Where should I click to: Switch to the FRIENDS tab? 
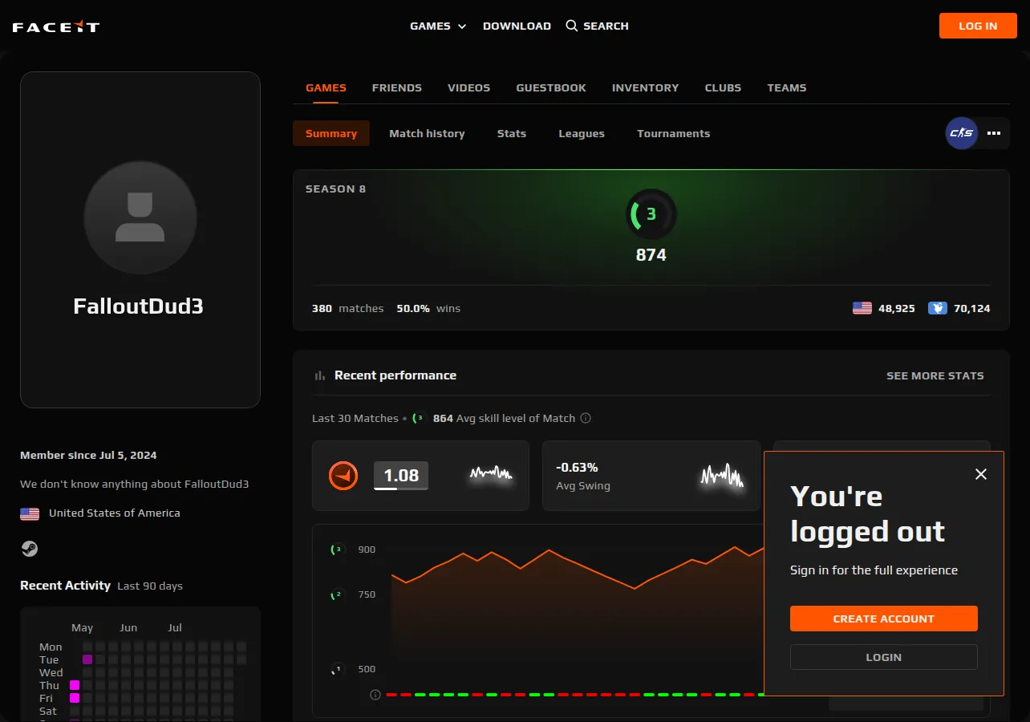[397, 87]
